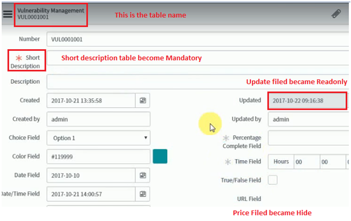Click the teal color swatch
The height and width of the screenshot is (221, 351).
tap(160, 156)
